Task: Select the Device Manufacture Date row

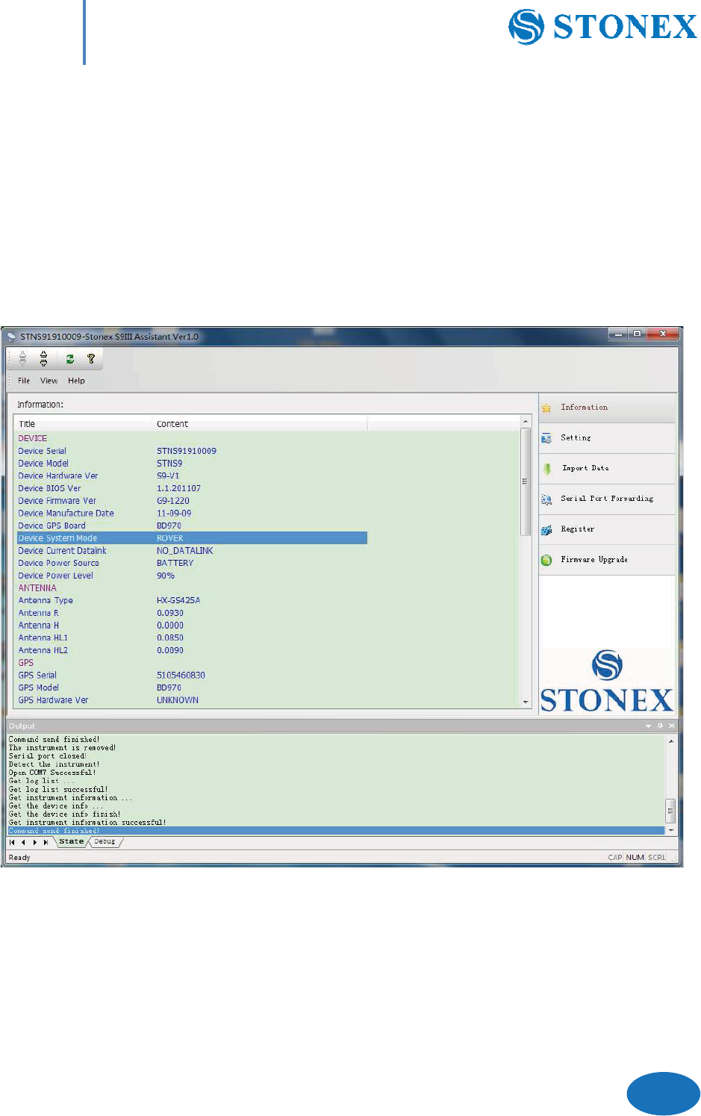Action: coord(191,514)
